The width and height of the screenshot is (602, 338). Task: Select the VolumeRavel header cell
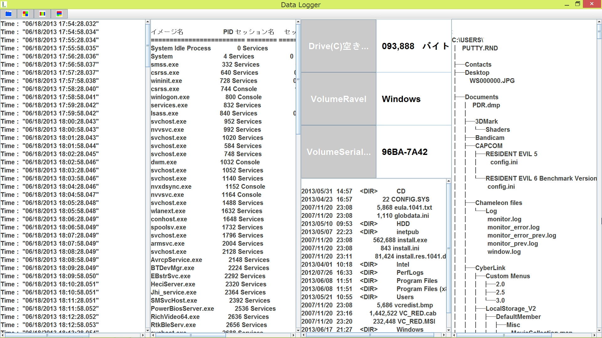coord(338,99)
